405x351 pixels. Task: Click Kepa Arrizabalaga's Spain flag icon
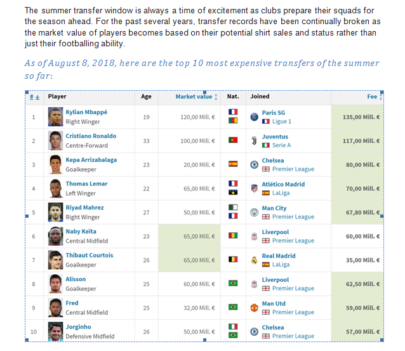coord(233,164)
